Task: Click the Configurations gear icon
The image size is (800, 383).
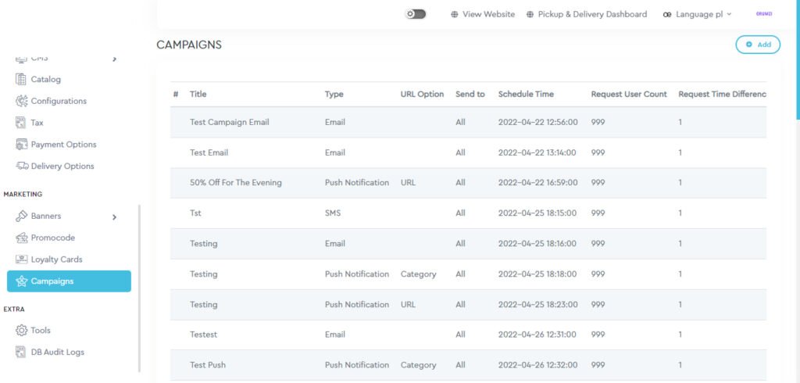Action: (21, 102)
